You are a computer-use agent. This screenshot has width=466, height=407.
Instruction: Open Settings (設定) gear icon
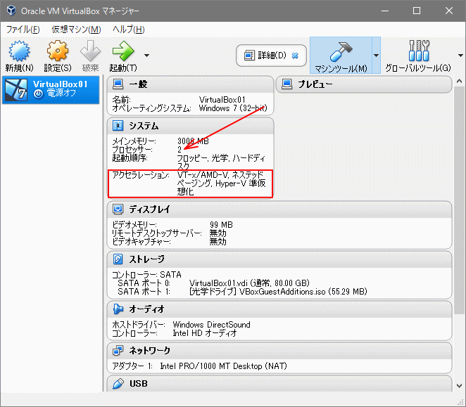coord(57,51)
